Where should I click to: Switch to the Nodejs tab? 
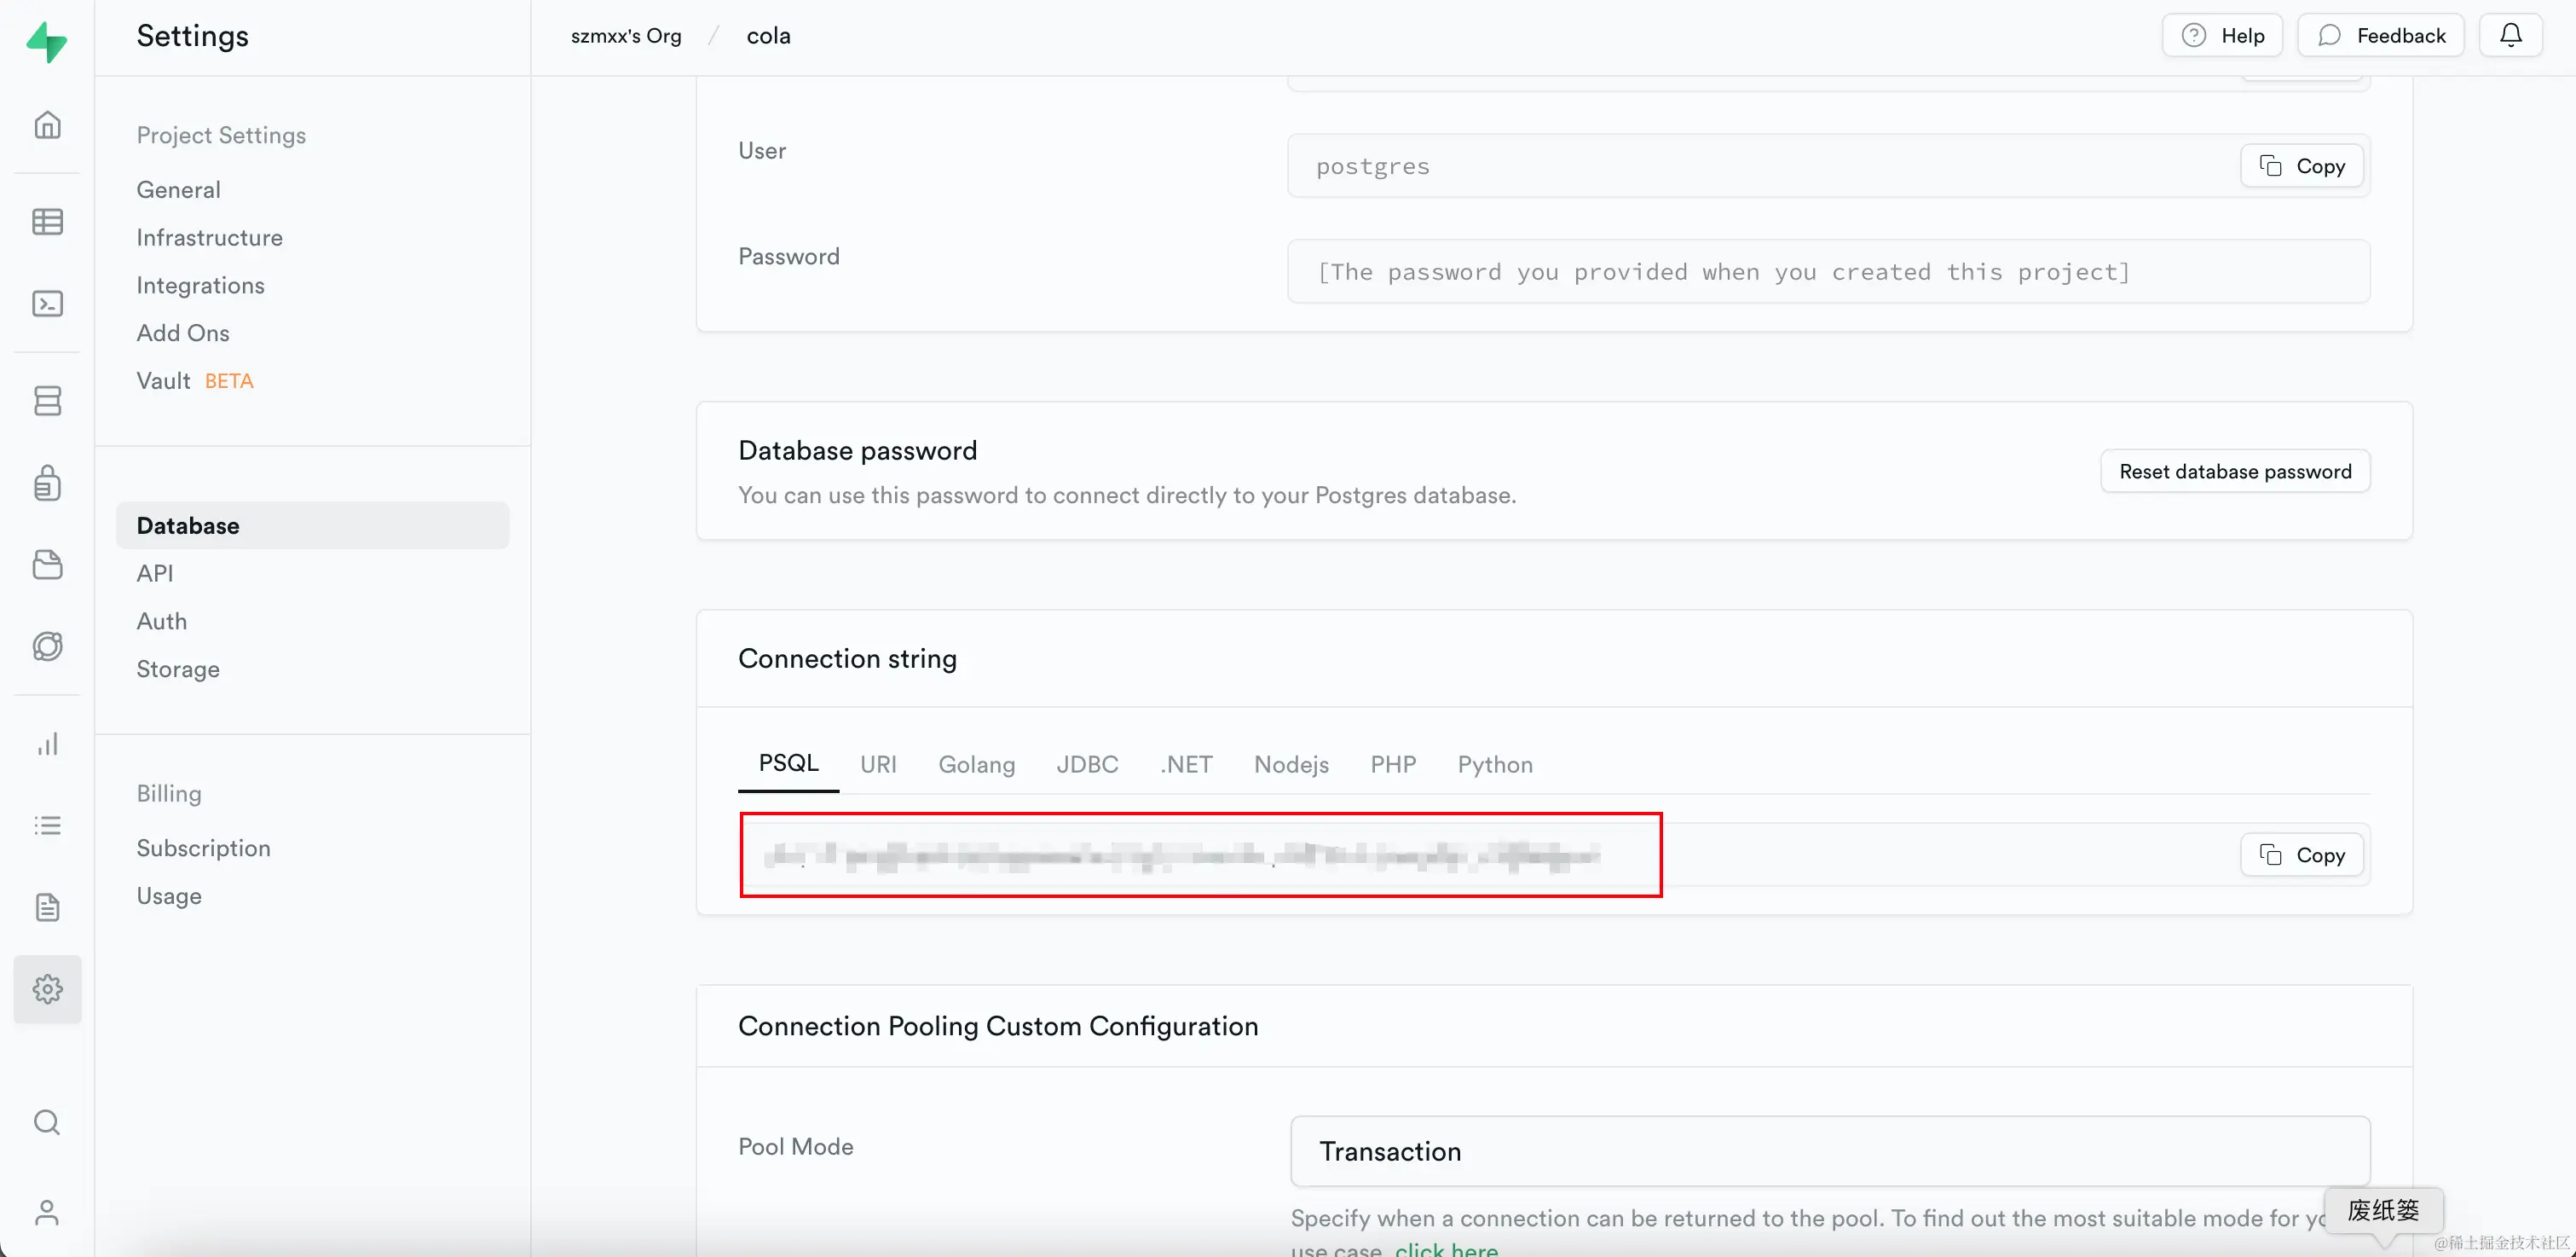coord(1291,765)
